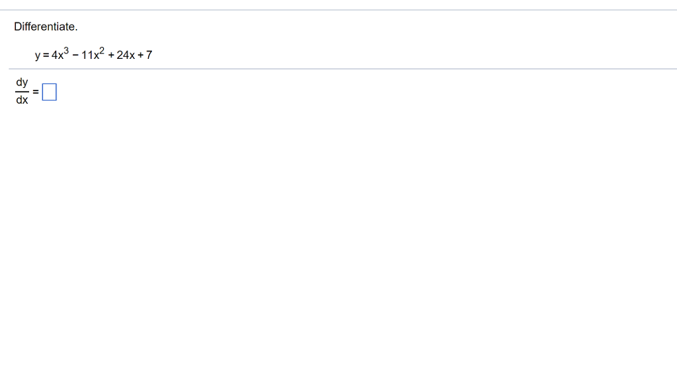This screenshot has height=381, width=677.
Task: Click the plus sign before 24x
Action: coord(111,56)
